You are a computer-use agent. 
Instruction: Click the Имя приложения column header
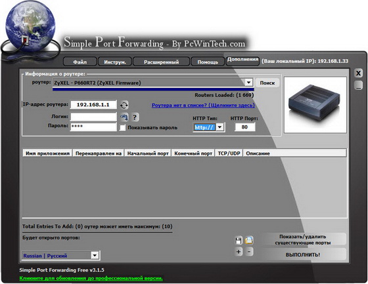tap(47, 153)
